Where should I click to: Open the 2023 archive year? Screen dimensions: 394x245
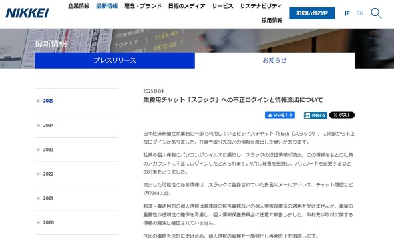point(76,150)
